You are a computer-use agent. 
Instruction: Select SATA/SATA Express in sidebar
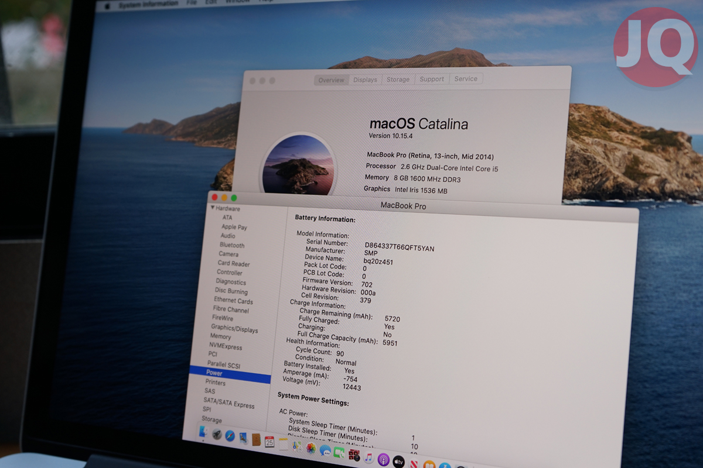coord(229,403)
